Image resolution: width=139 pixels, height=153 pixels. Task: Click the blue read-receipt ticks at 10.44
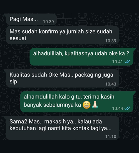(x=127, y=108)
